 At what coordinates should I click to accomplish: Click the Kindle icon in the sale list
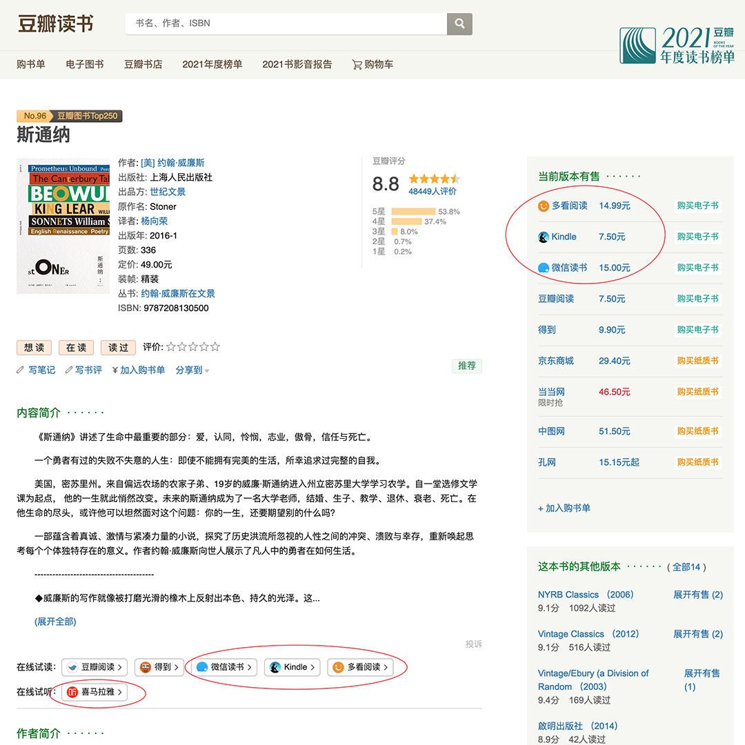pos(544,237)
